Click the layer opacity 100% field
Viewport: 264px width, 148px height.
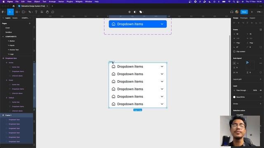point(255,90)
